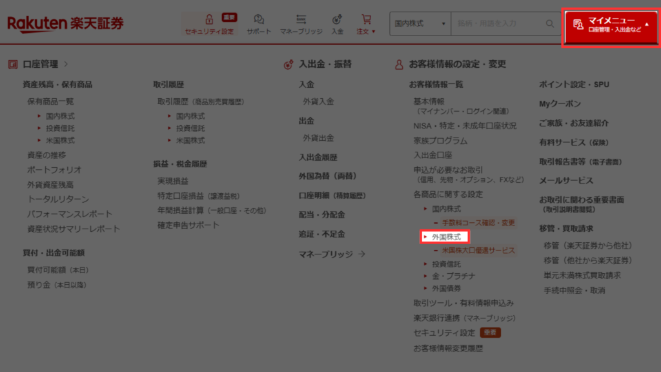661x372 pixels.
Task: Expand 金・プラチナ settings item
Action: (453, 276)
